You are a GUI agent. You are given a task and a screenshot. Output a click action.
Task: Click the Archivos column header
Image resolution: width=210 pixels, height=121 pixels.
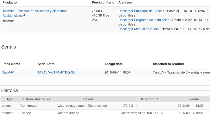(x=125, y=2)
